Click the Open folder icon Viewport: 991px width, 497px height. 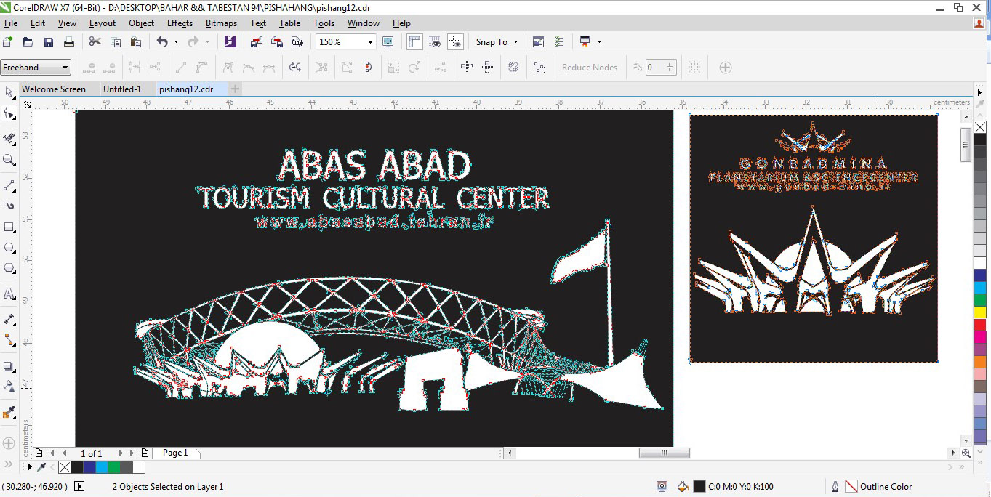(x=28, y=42)
